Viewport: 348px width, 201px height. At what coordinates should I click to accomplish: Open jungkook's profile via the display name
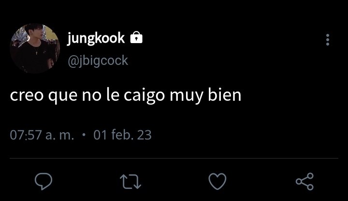point(96,38)
